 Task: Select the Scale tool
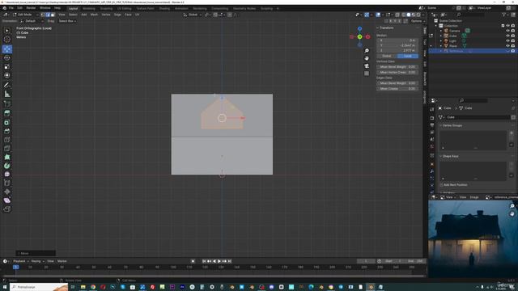pos(7,66)
